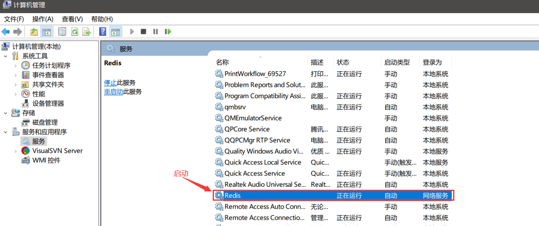
Task: Select 任务计划程序 in tree
Action: 51,65
